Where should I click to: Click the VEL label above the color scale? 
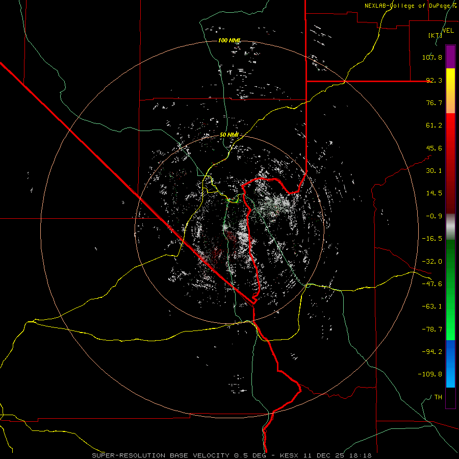click(x=448, y=31)
